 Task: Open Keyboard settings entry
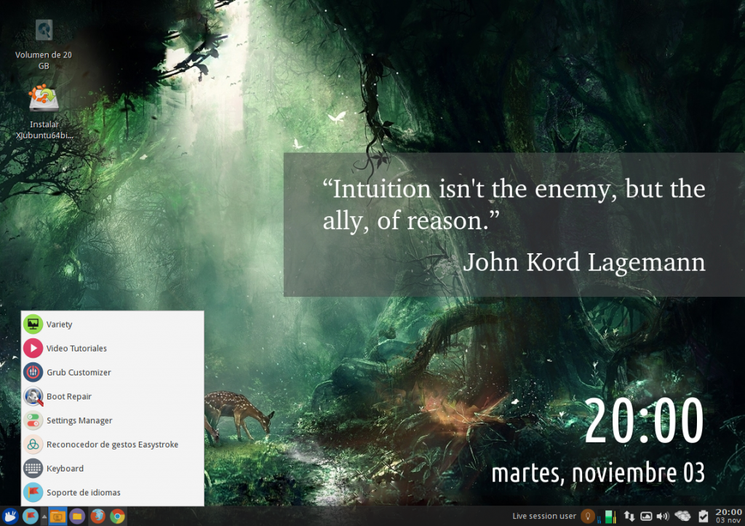(x=113, y=468)
